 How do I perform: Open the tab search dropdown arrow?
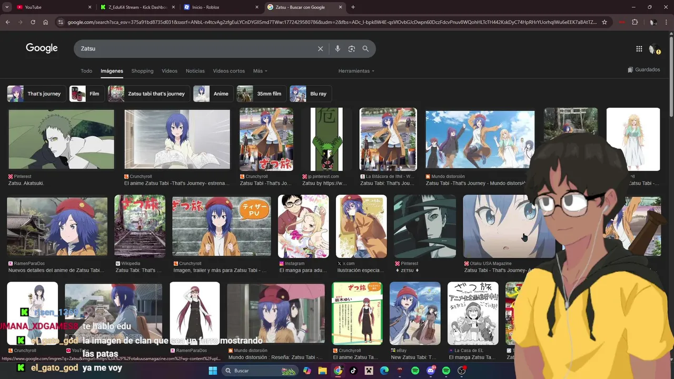(x=7, y=7)
